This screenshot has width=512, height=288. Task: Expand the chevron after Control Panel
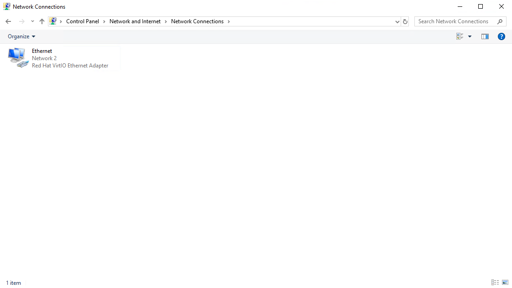coord(104,21)
